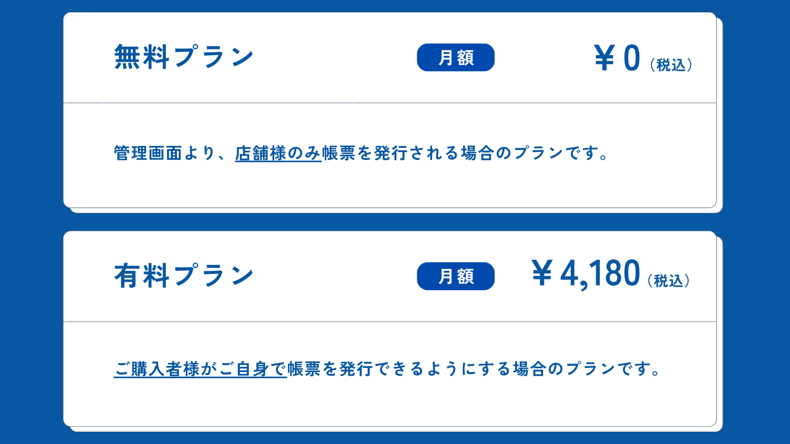790x444 pixels.
Task: Click the yen symbol before the 4,180 price
Action: point(541,273)
